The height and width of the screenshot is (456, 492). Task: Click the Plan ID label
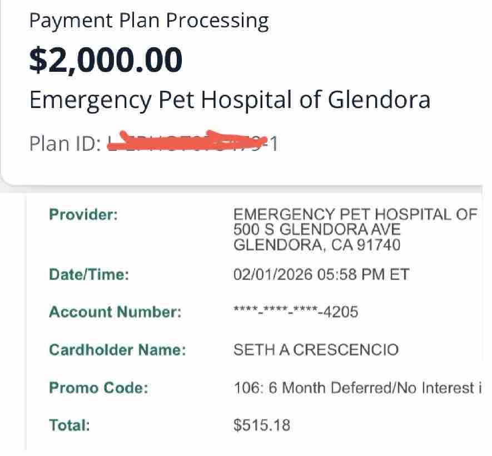(64, 144)
